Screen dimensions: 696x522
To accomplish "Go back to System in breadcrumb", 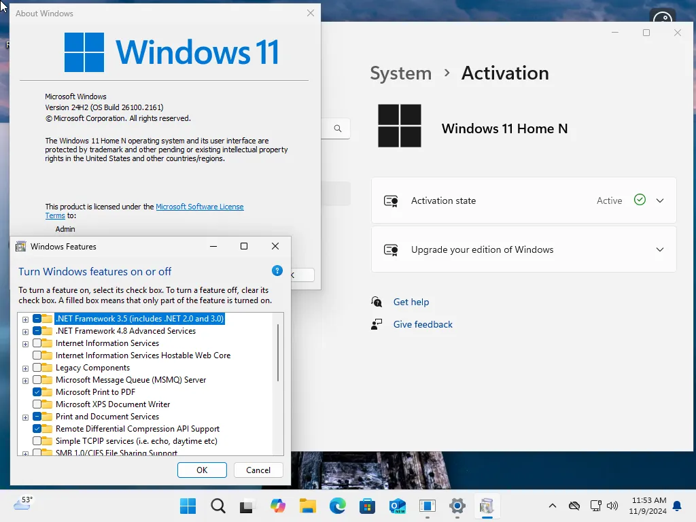I will click(401, 73).
